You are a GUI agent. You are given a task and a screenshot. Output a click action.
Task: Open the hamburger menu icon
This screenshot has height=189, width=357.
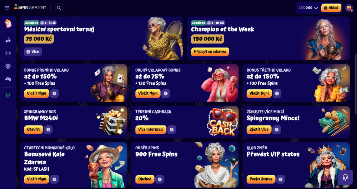click(x=7, y=8)
